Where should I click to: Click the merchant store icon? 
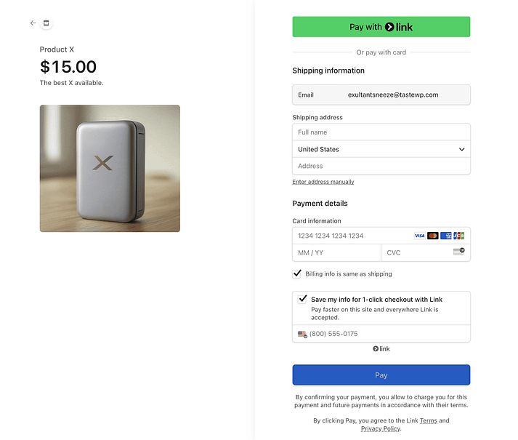click(46, 23)
